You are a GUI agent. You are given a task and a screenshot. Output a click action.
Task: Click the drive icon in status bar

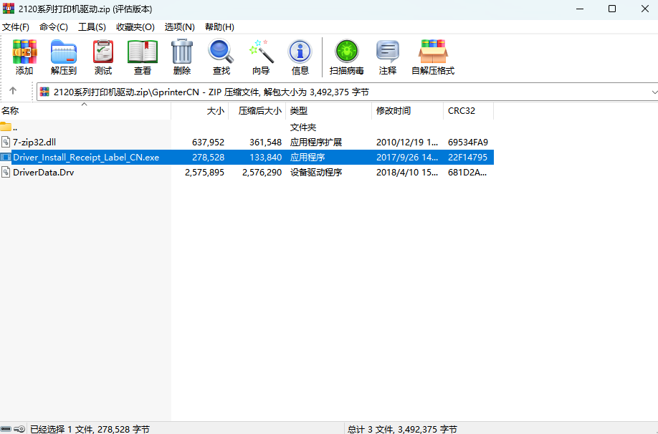click(6, 429)
